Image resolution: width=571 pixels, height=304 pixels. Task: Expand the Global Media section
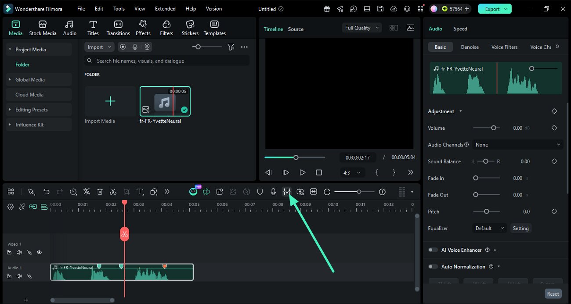(10, 79)
